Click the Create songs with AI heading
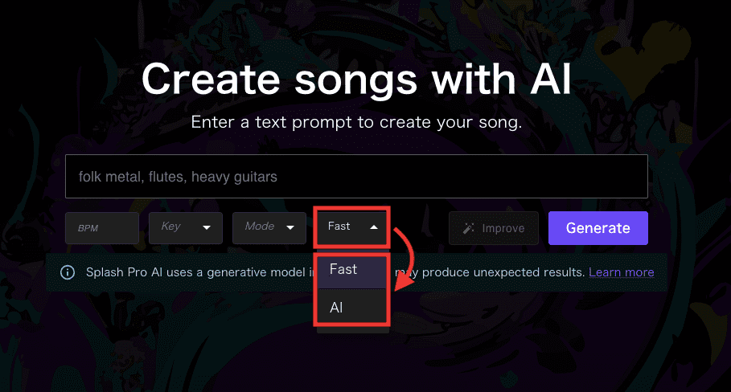Viewport: 731px width, 392px height. point(356,80)
